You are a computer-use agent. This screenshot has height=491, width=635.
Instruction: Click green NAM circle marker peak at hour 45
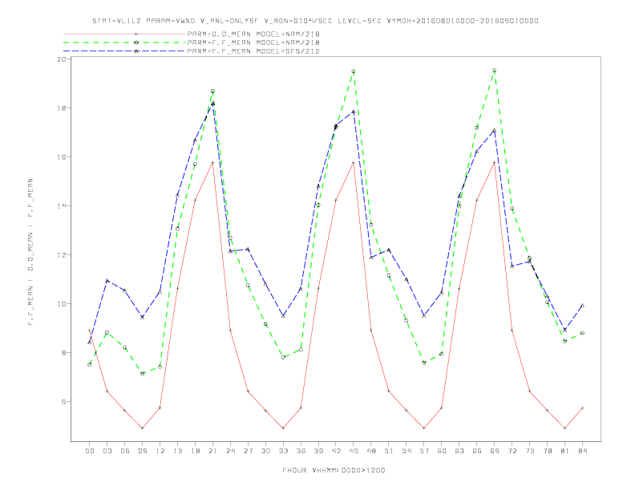[354, 71]
